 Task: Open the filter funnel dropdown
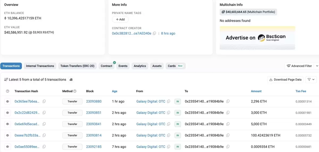pos(311,80)
